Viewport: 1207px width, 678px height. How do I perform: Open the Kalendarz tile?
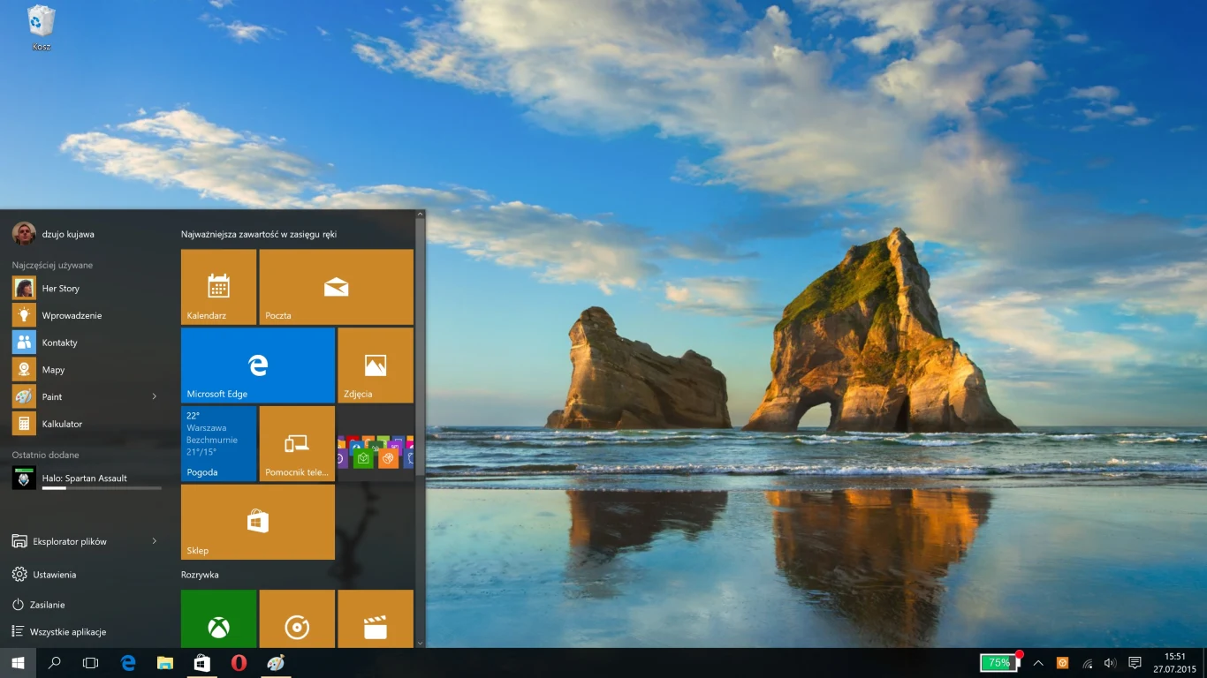point(218,286)
